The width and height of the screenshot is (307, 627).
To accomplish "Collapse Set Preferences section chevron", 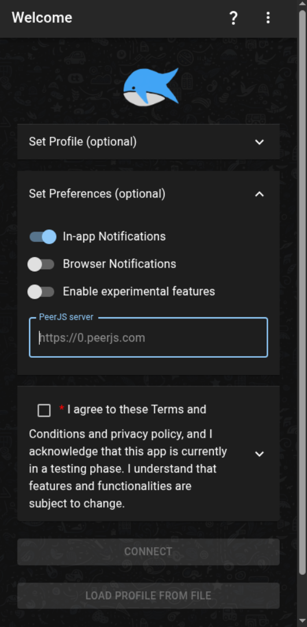I will point(260,194).
